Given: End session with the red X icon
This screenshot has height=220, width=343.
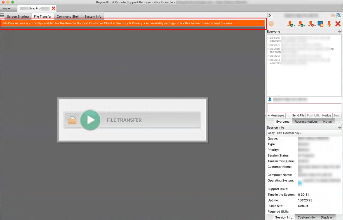Looking at the screenshot, I should tap(338, 24).
